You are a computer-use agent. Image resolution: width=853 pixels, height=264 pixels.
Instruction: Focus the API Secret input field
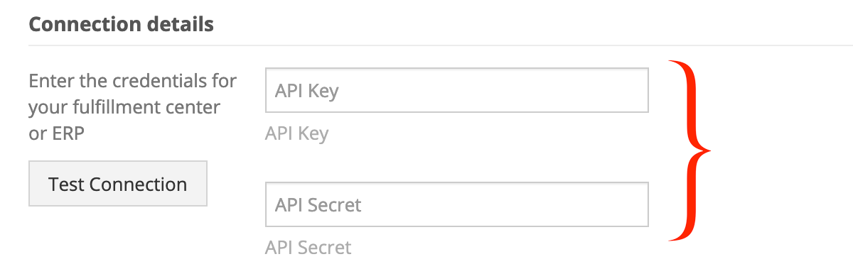click(x=457, y=204)
